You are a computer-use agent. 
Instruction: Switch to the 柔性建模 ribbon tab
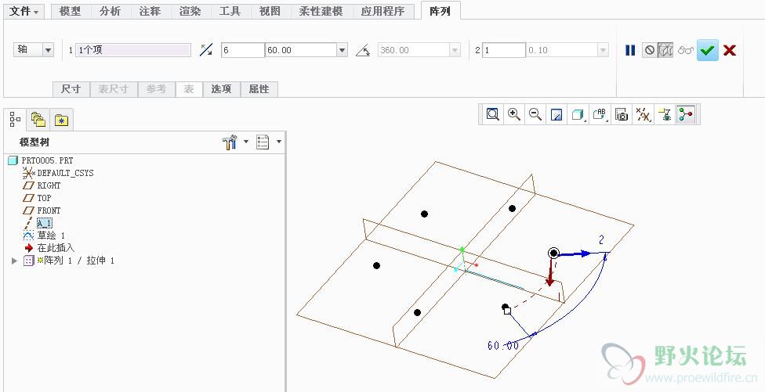(321, 11)
